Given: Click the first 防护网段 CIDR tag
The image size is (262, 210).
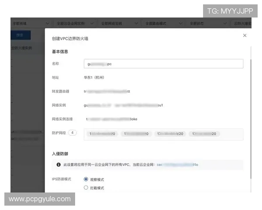Looking at the screenshot, I should 102,133.
